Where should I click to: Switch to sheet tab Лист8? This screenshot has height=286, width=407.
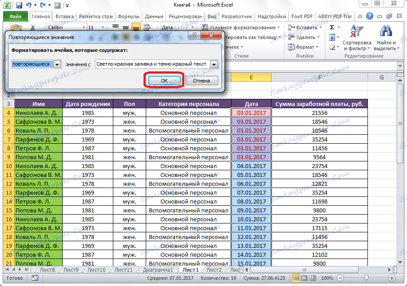pyautogui.click(x=48, y=270)
